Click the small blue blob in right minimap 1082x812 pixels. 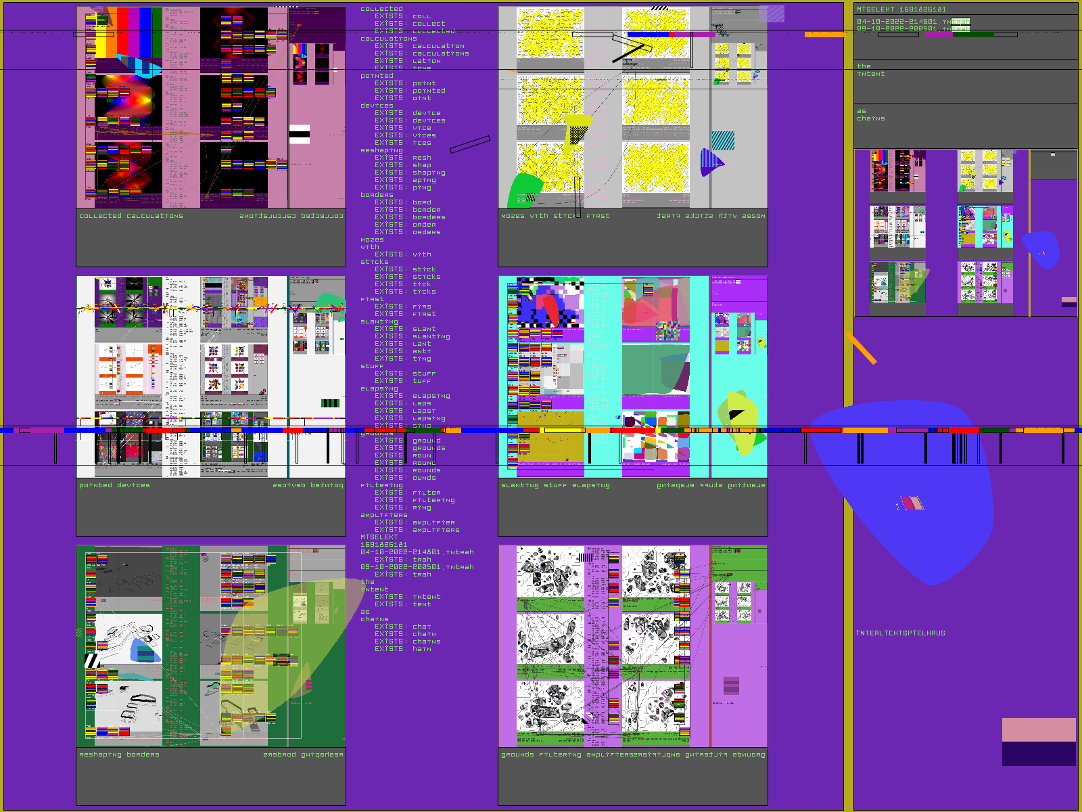coord(1041,250)
